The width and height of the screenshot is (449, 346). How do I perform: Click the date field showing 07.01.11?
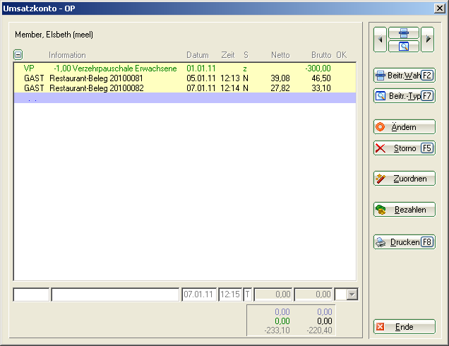click(x=199, y=294)
